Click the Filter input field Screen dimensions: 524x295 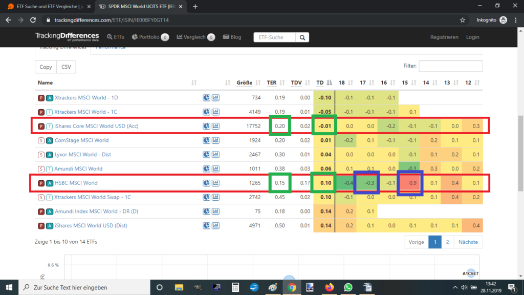coord(451,66)
